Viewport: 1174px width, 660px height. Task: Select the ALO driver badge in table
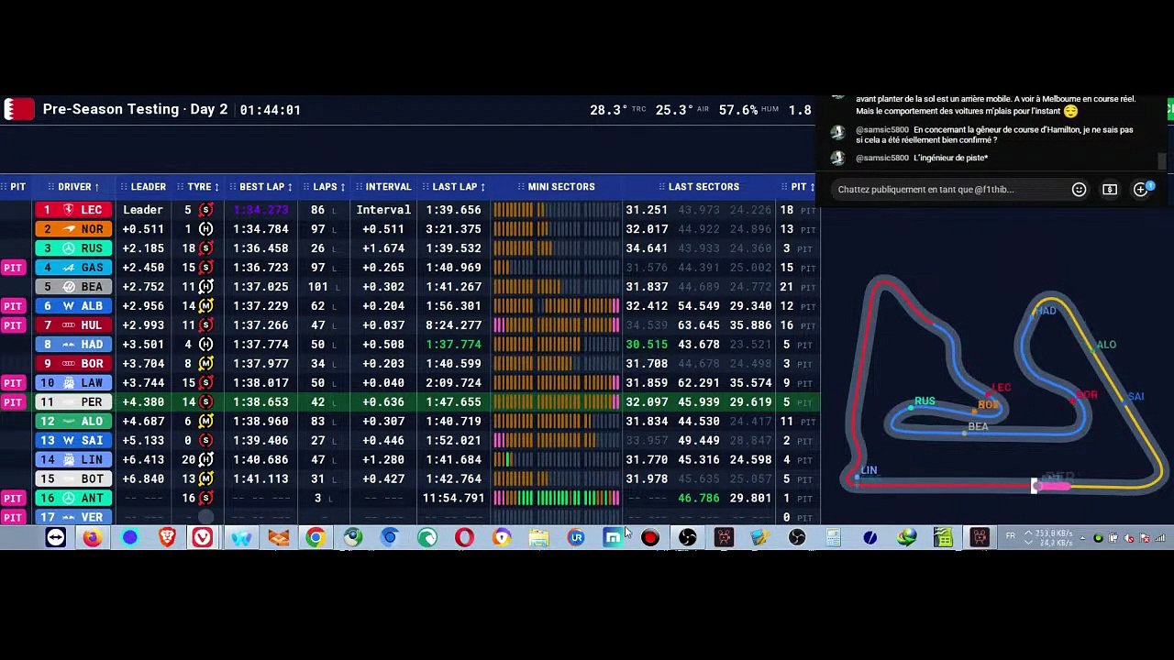pos(73,422)
